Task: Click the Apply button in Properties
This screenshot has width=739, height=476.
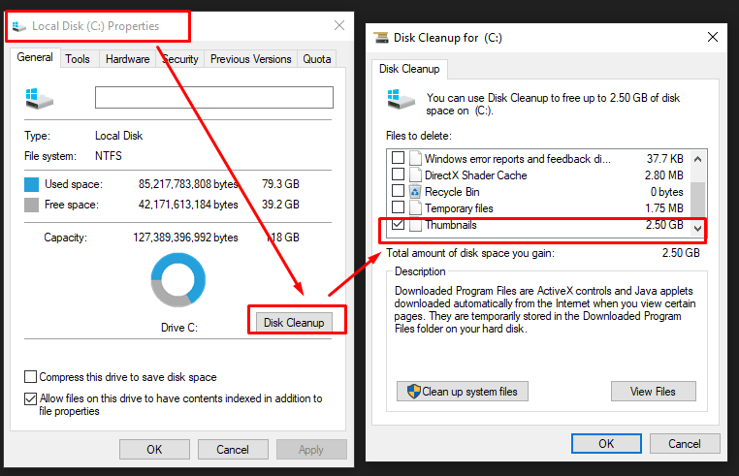Action: 311,449
